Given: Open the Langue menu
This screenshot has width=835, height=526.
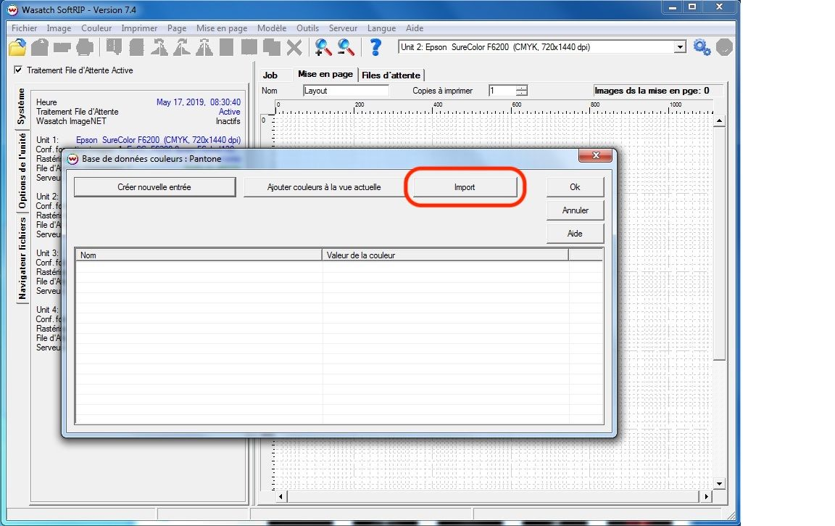Looking at the screenshot, I should (x=381, y=28).
